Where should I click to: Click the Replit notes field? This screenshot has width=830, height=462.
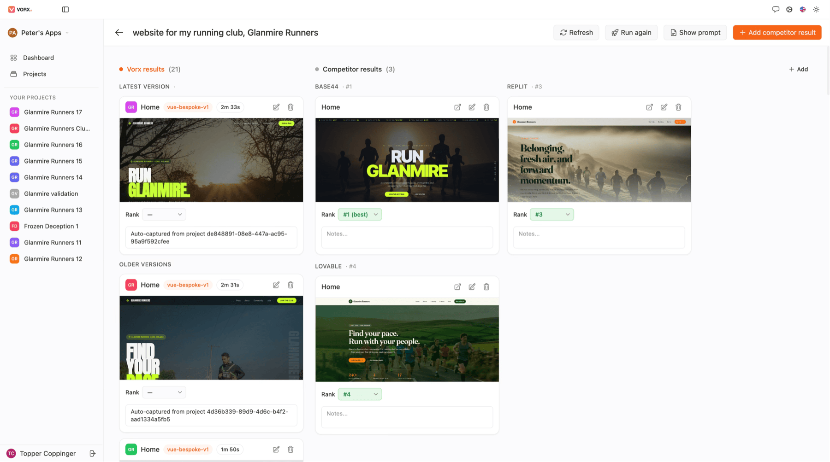tap(599, 237)
